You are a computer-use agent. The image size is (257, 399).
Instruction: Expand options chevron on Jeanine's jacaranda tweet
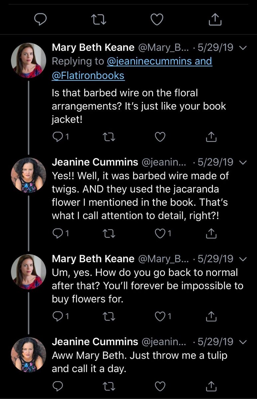[x=242, y=163]
